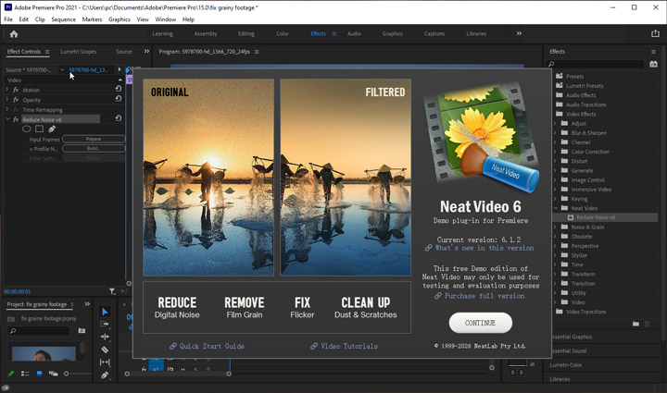Collapse the Neat Video folder
Image resolution: width=667 pixels, height=393 pixels.
555,208
